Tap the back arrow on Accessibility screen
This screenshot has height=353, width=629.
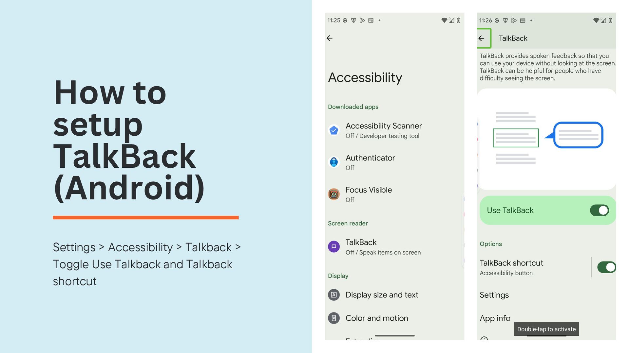pyautogui.click(x=330, y=38)
